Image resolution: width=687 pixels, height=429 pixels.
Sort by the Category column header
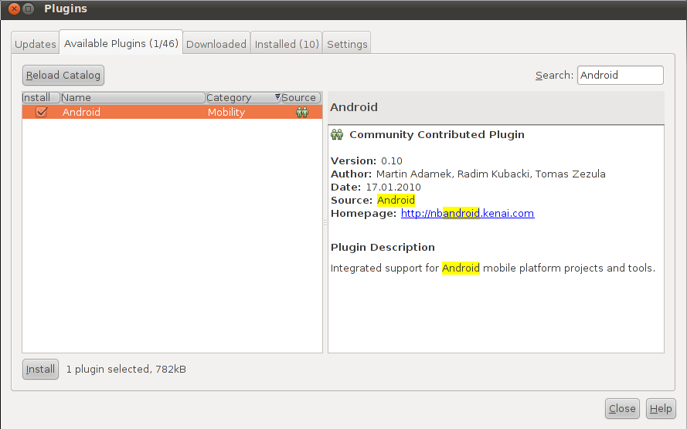click(243, 97)
